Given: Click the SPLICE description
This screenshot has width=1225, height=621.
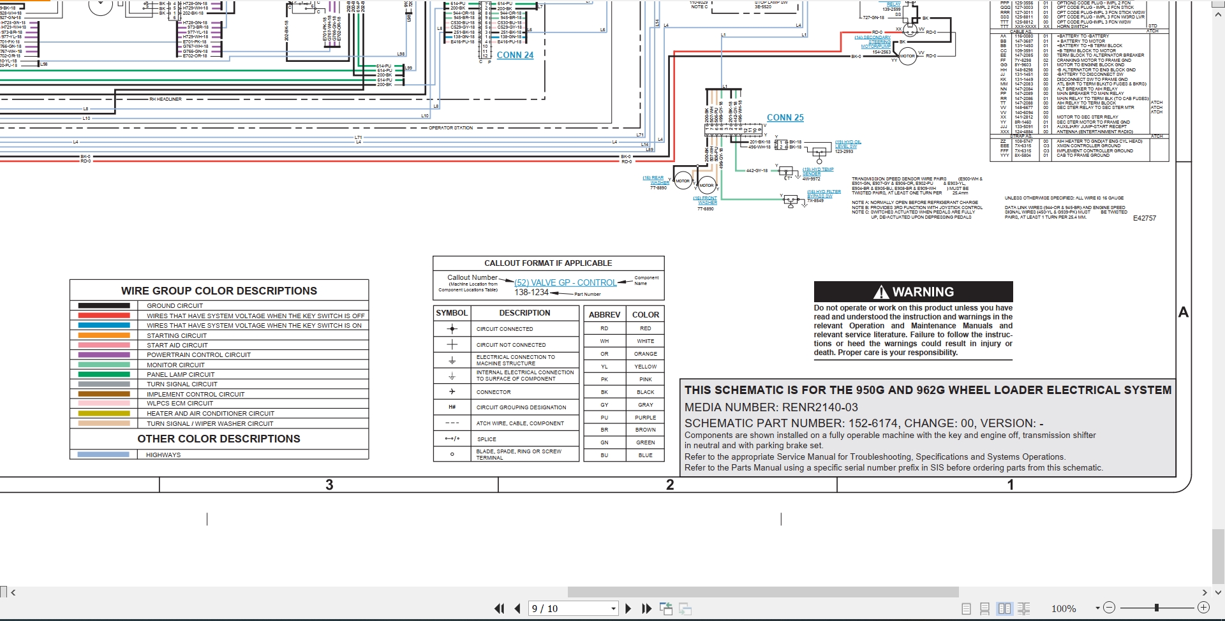Looking at the screenshot, I should (487, 439).
